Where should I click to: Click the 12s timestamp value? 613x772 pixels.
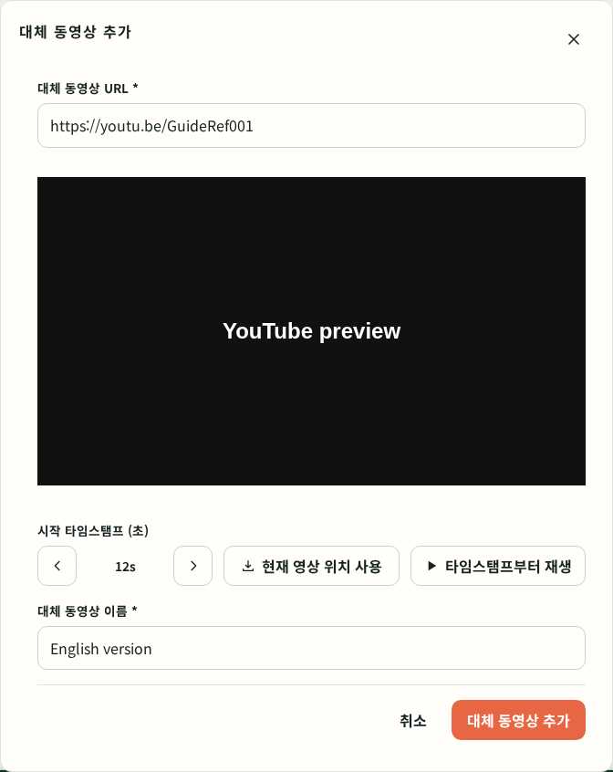point(125,567)
